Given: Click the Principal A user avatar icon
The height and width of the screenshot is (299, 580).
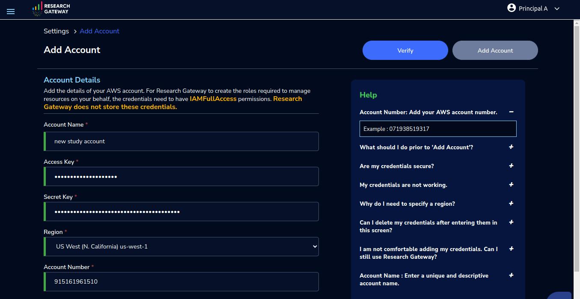Looking at the screenshot, I should click(x=512, y=8).
